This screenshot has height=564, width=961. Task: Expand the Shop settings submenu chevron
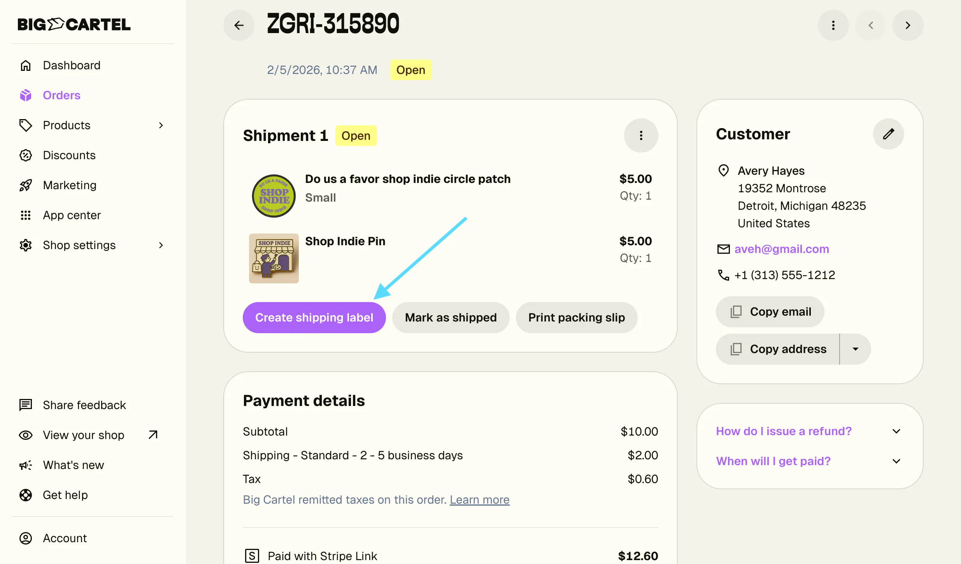click(x=161, y=245)
